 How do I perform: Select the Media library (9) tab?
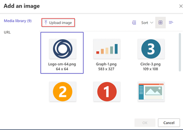point(17,21)
